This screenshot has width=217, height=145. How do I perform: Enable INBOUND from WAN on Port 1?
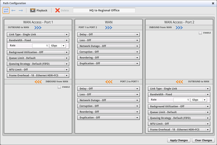59,87
